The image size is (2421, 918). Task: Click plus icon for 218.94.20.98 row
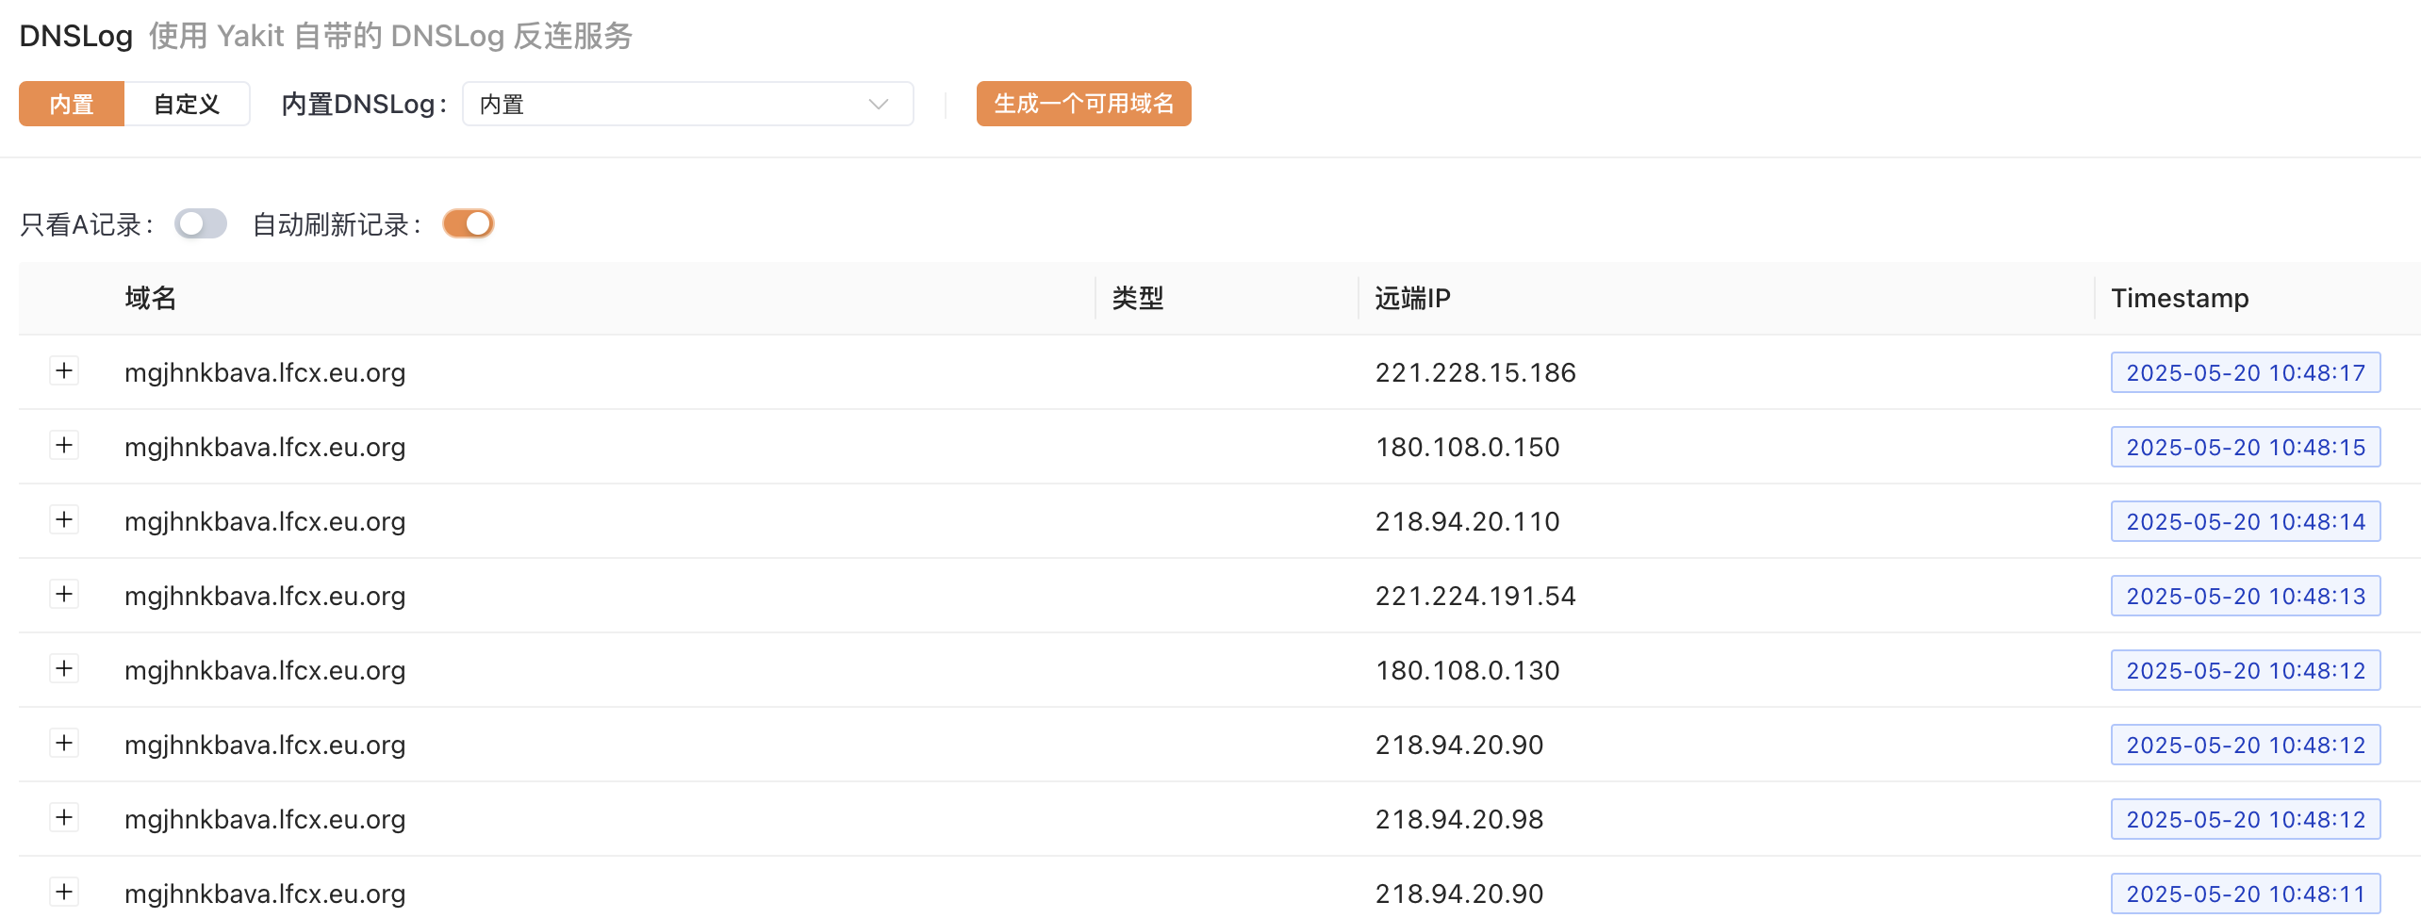coord(64,818)
